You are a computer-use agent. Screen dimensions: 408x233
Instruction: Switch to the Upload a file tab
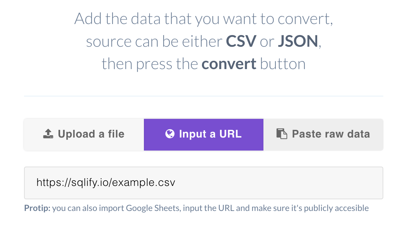click(x=84, y=135)
